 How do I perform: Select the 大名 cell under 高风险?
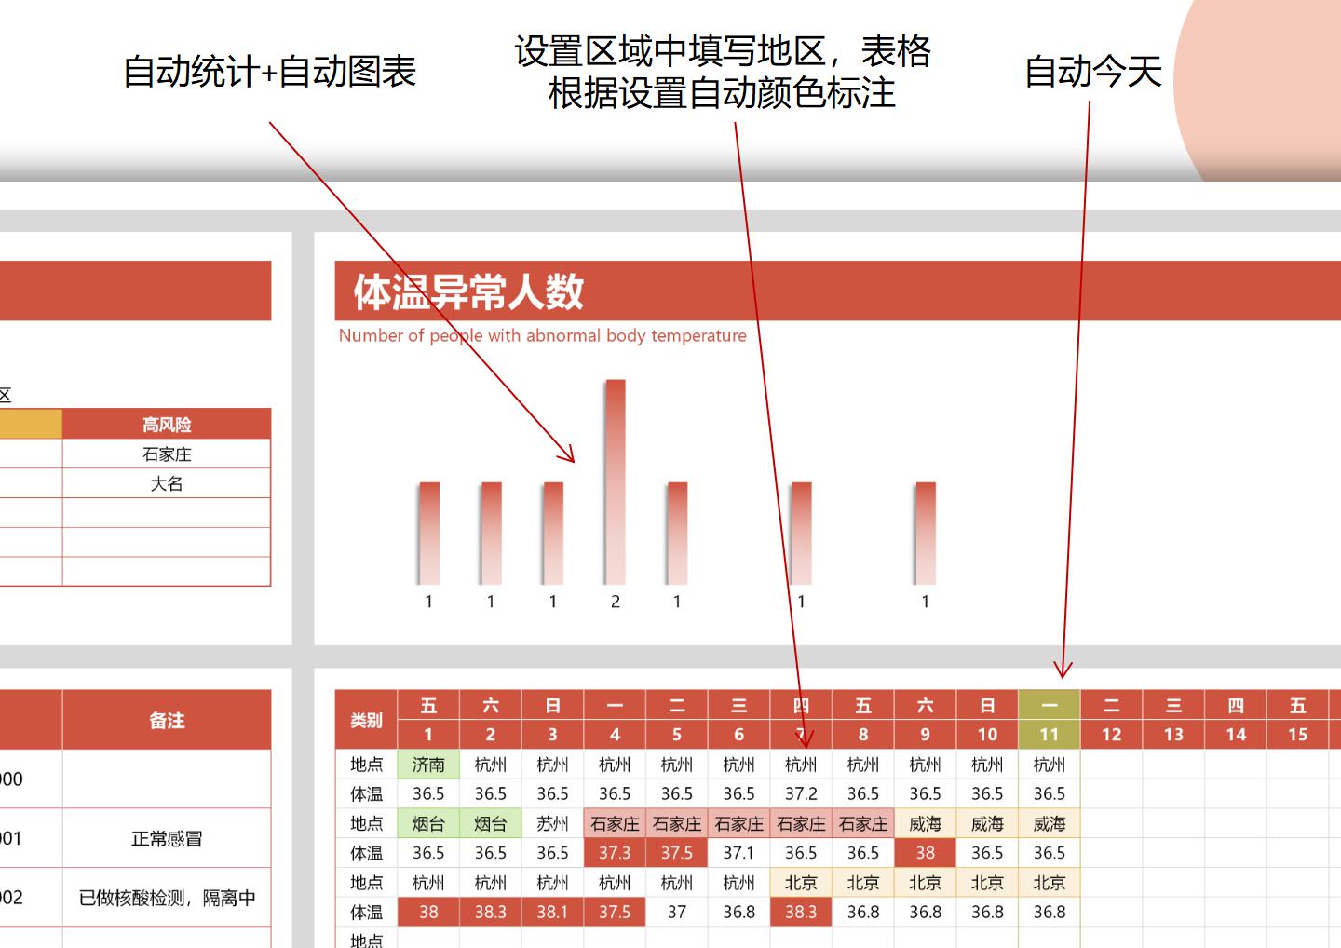tap(167, 484)
